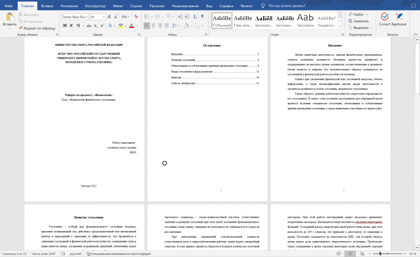This screenshot has width=420, height=257.
Task: Open the Файл (File) tab
Action: pos(8,5)
